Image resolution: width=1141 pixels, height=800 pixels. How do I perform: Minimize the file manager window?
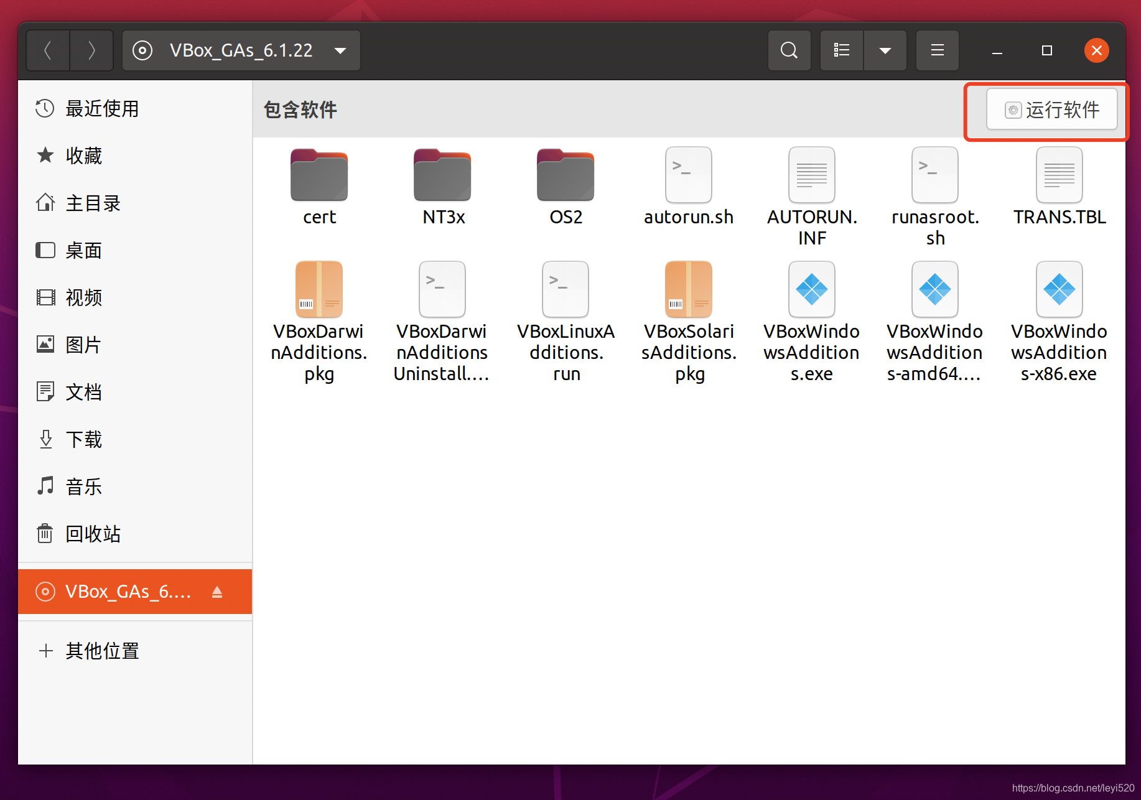997,50
